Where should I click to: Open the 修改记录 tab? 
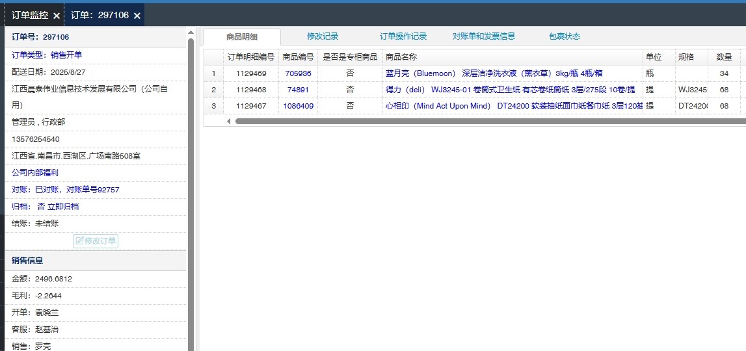coord(323,36)
